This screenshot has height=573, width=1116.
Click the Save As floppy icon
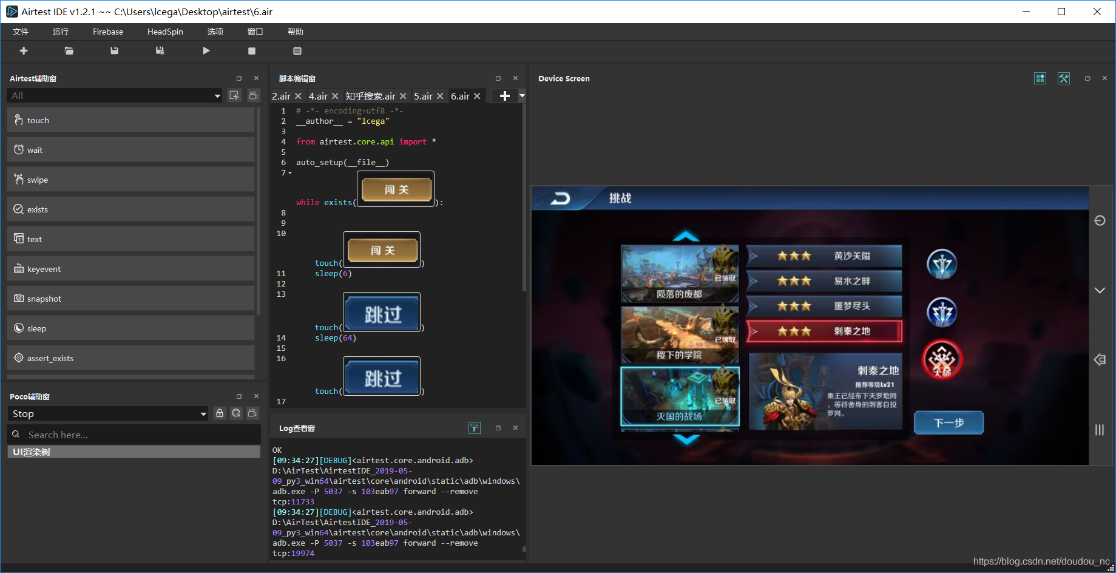point(160,51)
